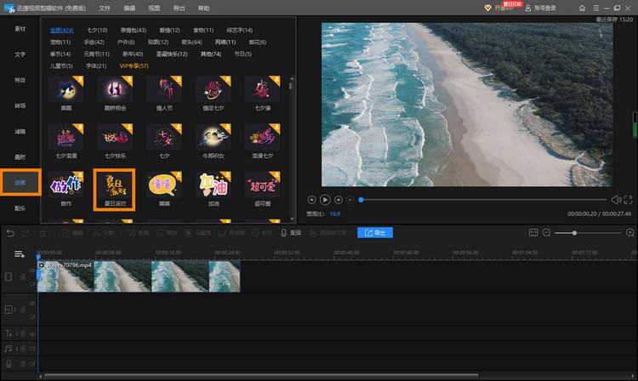
Task: Click the timeline zoom slider
Action: (575, 232)
